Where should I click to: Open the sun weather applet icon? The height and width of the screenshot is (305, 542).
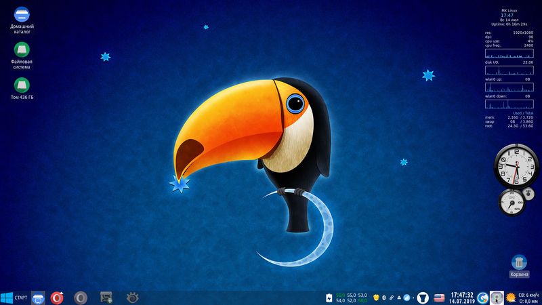tap(511, 298)
